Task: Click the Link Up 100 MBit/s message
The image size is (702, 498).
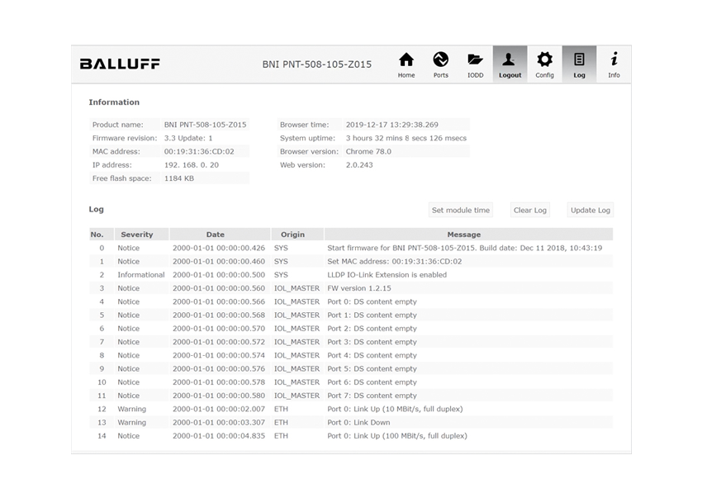Action: (396, 436)
